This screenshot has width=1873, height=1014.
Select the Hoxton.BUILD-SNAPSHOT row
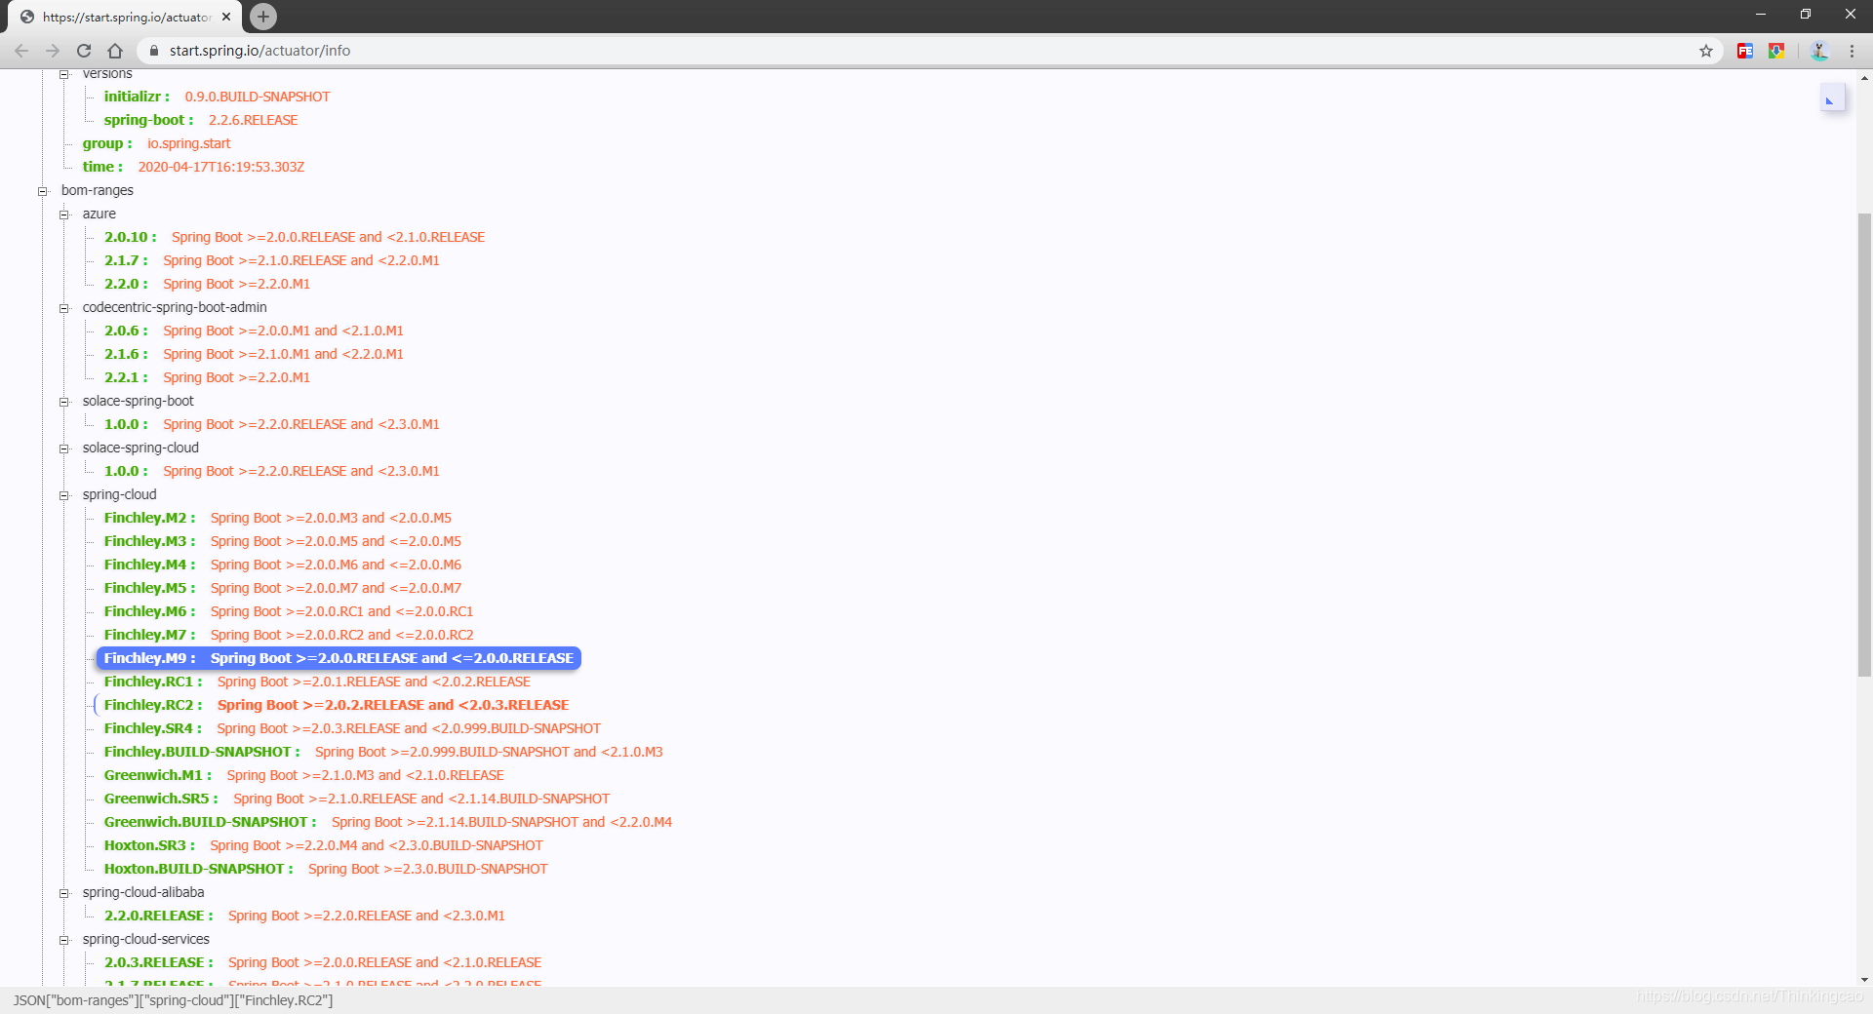tap(326, 869)
